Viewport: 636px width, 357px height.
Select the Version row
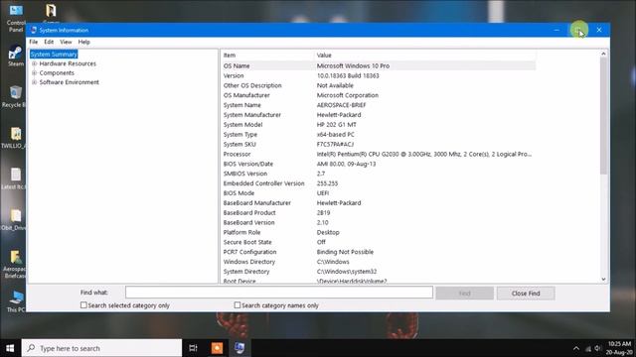(x=379, y=75)
